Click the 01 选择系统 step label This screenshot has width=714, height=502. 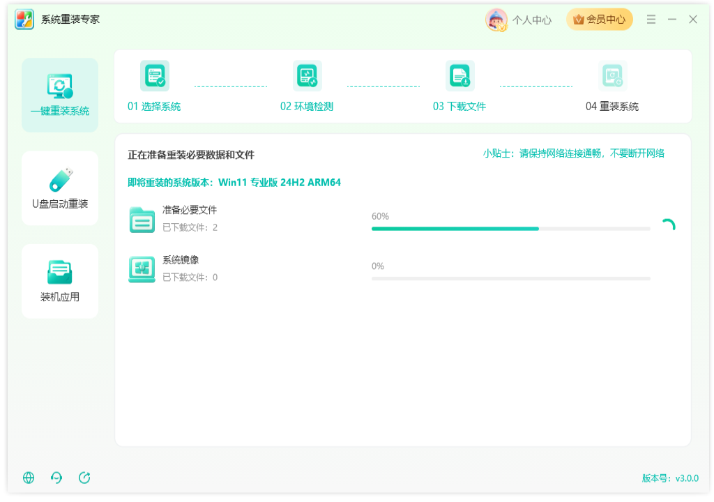[x=154, y=107]
